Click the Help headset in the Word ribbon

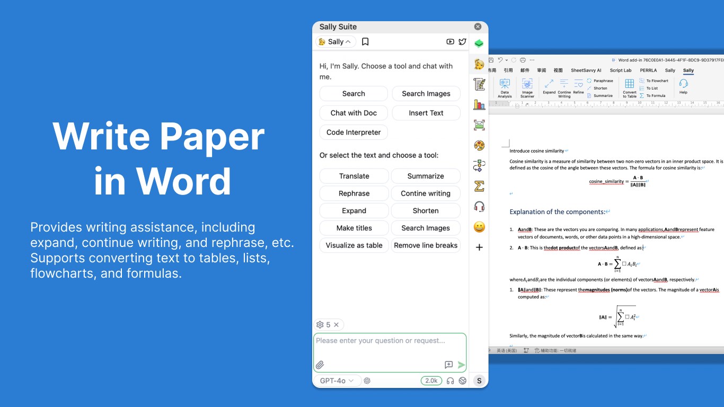click(x=683, y=86)
